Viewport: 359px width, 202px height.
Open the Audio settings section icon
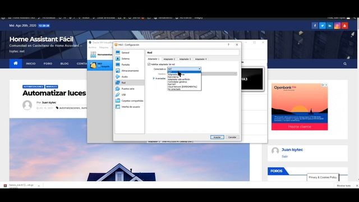click(x=118, y=76)
